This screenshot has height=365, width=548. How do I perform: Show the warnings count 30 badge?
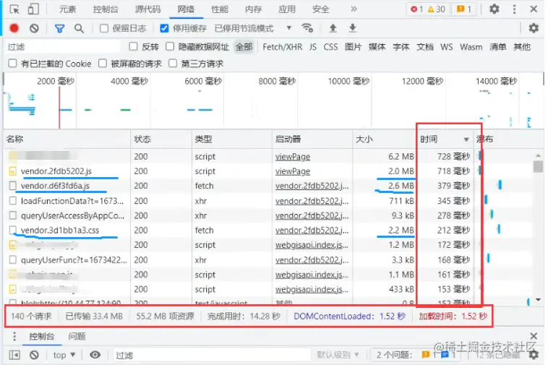pos(436,9)
